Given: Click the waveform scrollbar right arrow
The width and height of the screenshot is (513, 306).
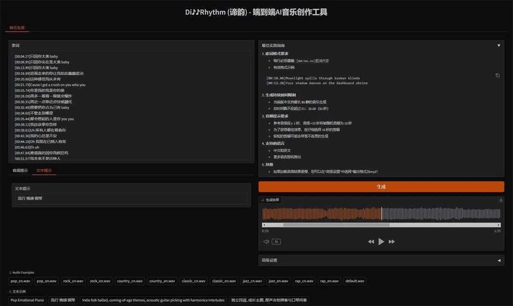Looking at the screenshot, I should point(498,225).
